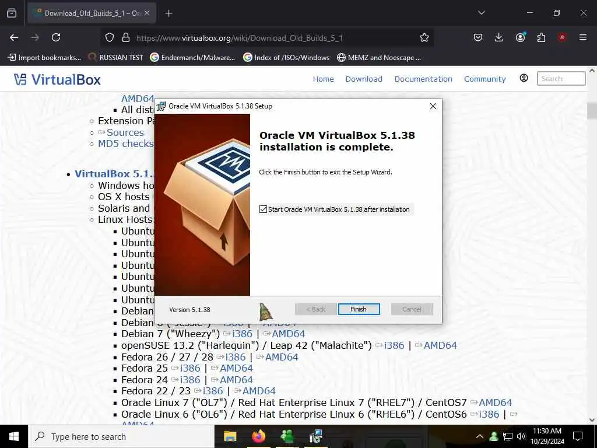Uncheck Start Oracle VM VirtualBox after installation
The image size is (597, 448).
(263, 209)
